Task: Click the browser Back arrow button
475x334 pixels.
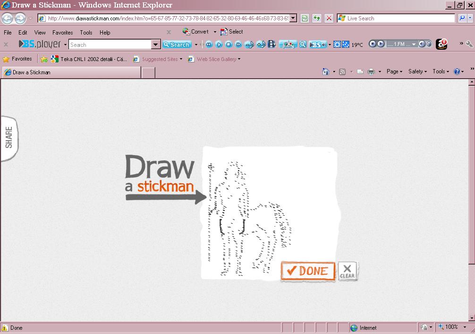Action: (x=7, y=18)
